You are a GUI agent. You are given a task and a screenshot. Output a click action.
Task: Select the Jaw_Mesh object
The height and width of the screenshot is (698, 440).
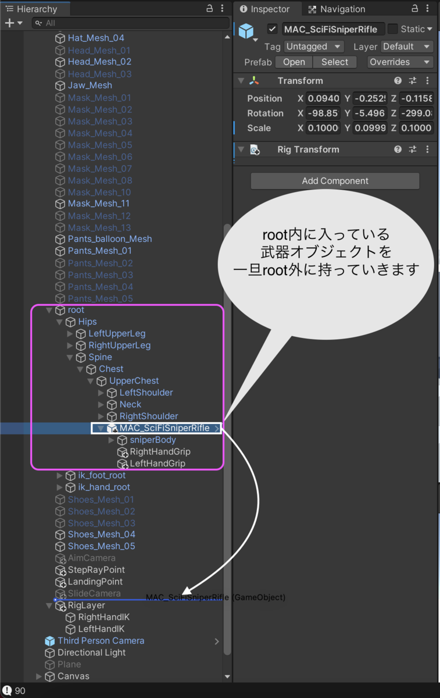click(x=90, y=86)
